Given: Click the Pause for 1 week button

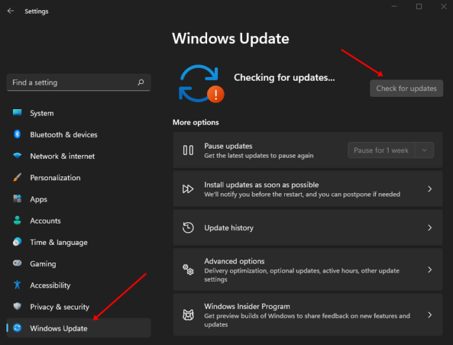Looking at the screenshot, I should pos(381,151).
